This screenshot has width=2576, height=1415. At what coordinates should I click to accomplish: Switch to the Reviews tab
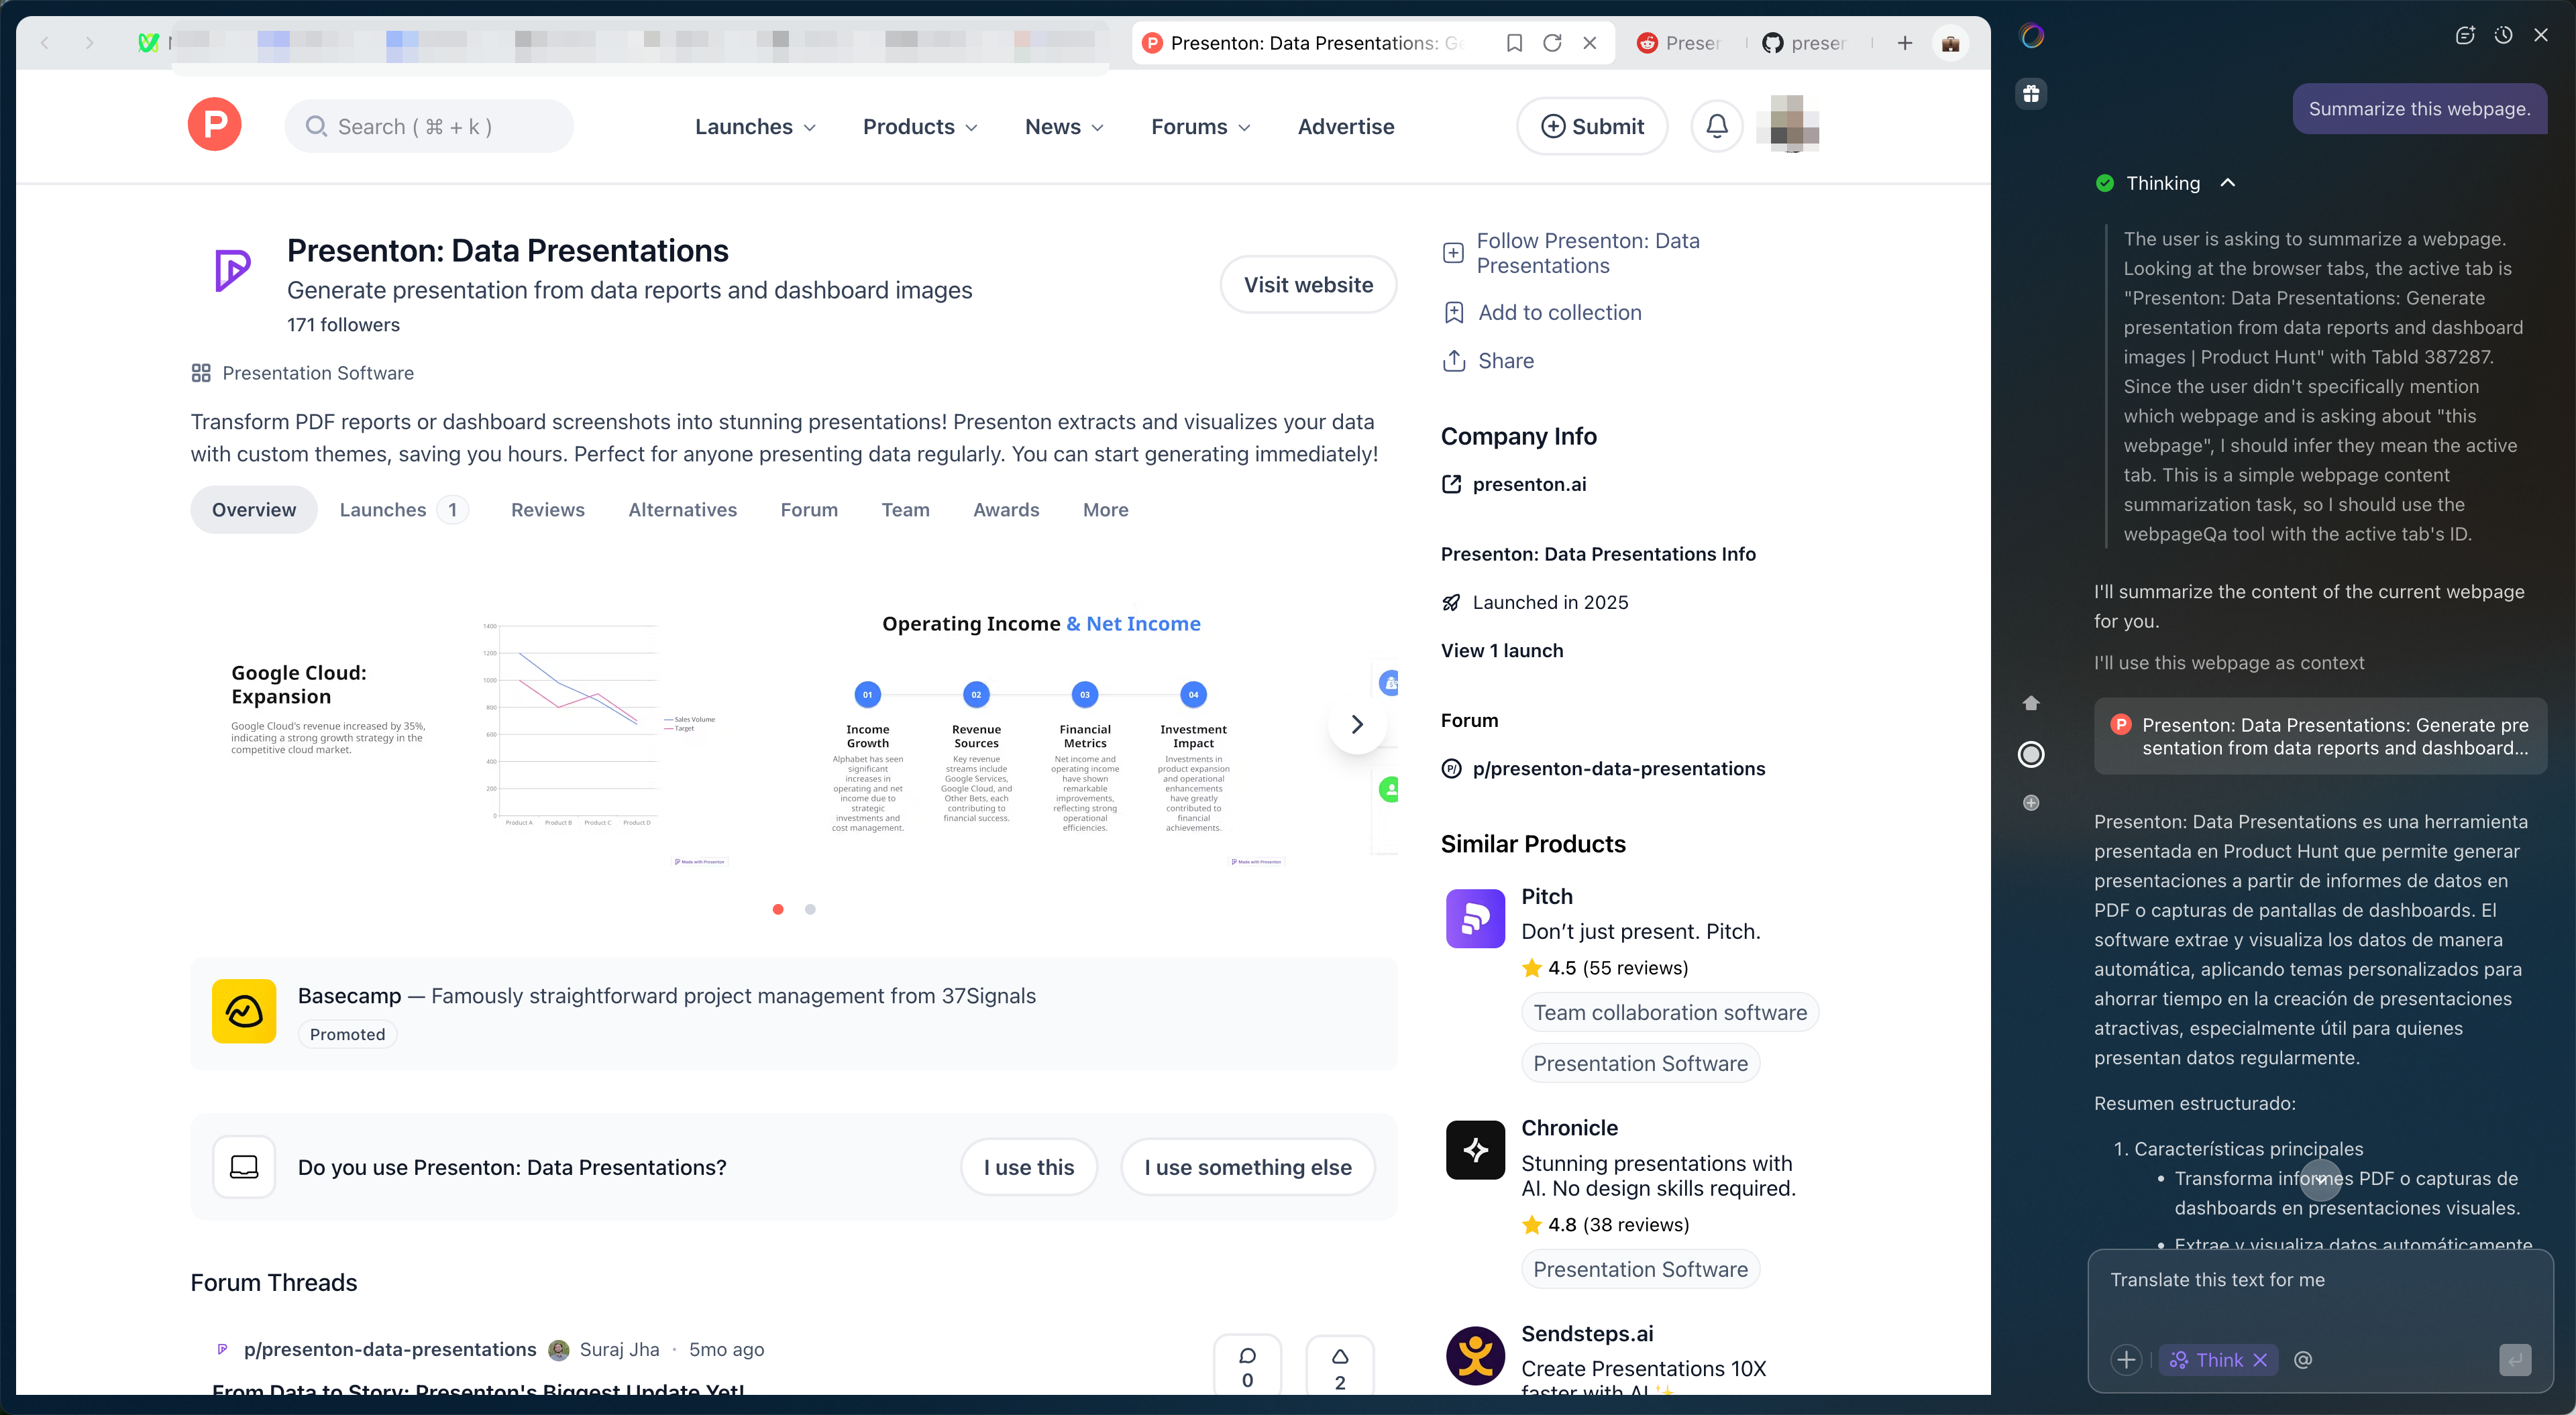[547, 509]
